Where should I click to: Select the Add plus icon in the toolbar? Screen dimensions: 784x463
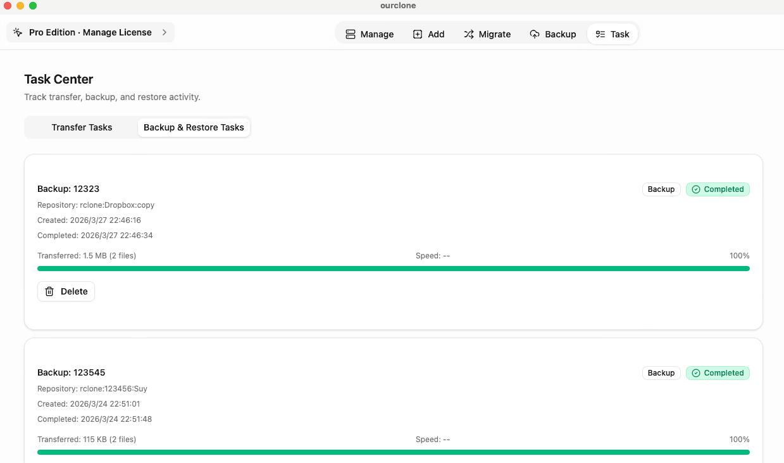point(418,34)
